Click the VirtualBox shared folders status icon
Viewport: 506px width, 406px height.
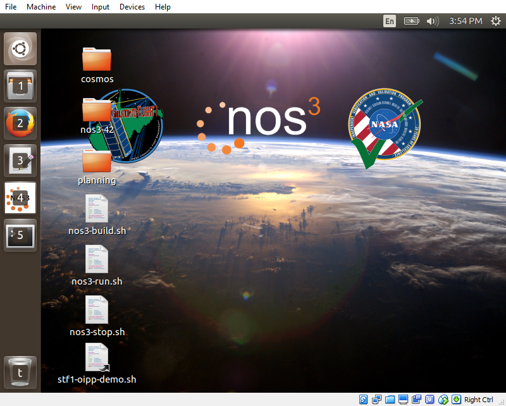pyautogui.click(x=390, y=400)
